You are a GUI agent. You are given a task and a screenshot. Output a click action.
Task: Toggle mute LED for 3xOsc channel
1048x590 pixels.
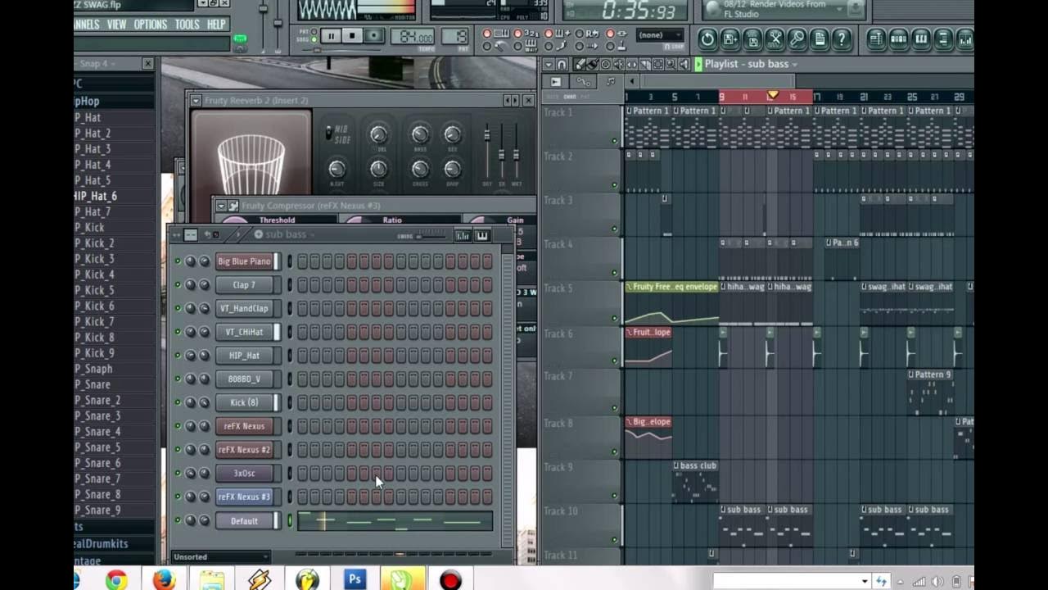(178, 474)
